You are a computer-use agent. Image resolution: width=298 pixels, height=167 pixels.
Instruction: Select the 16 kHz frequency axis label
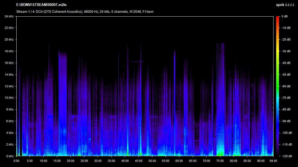(9, 63)
